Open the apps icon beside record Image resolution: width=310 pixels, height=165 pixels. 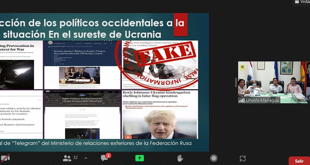tap(243, 158)
